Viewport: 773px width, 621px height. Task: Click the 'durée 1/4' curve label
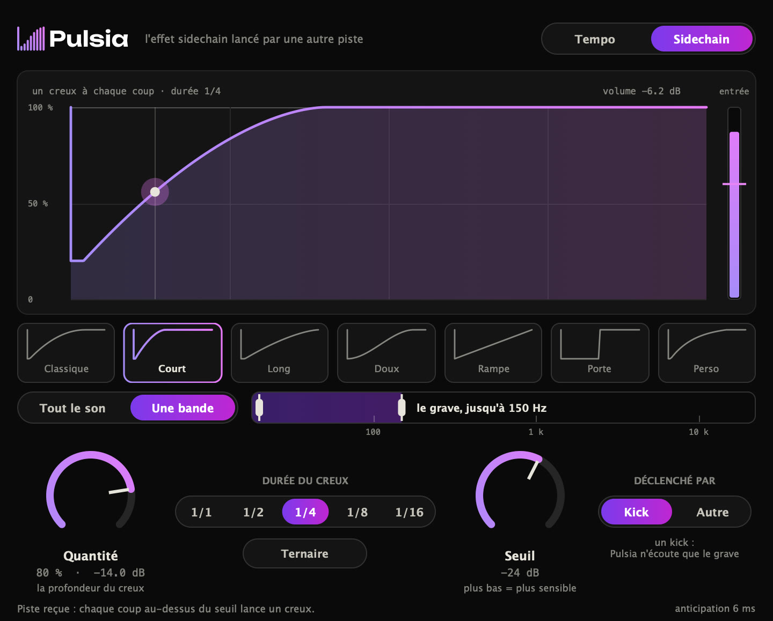click(196, 91)
